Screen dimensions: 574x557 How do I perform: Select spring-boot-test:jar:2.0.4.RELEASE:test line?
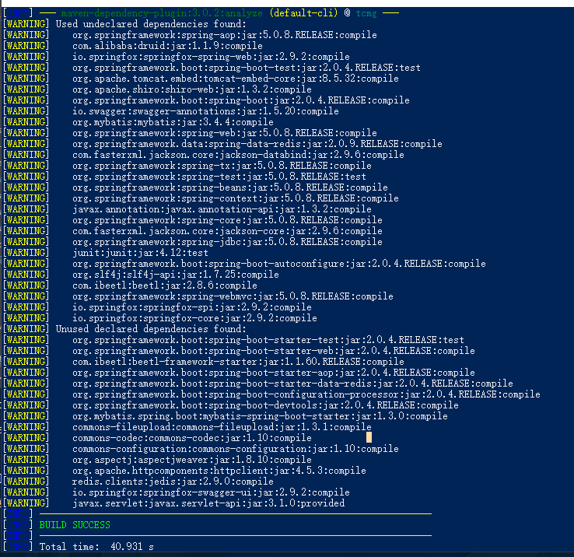pos(247,68)
